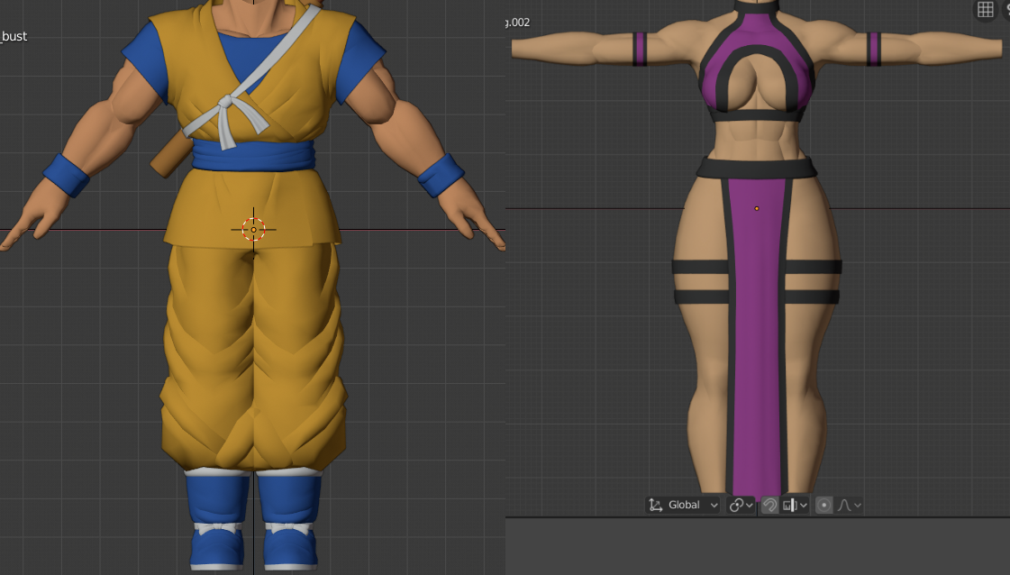Toggle proportional editing circle icon

click(823, 505)
